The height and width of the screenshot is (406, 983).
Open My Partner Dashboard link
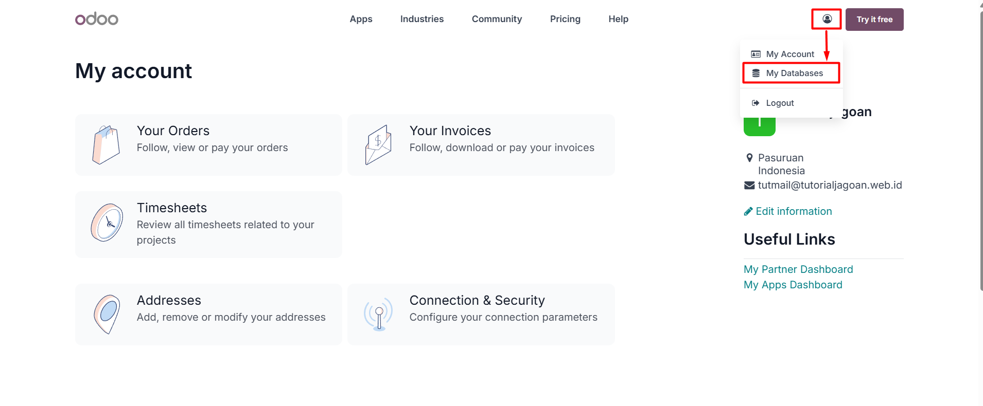point(798,269)
